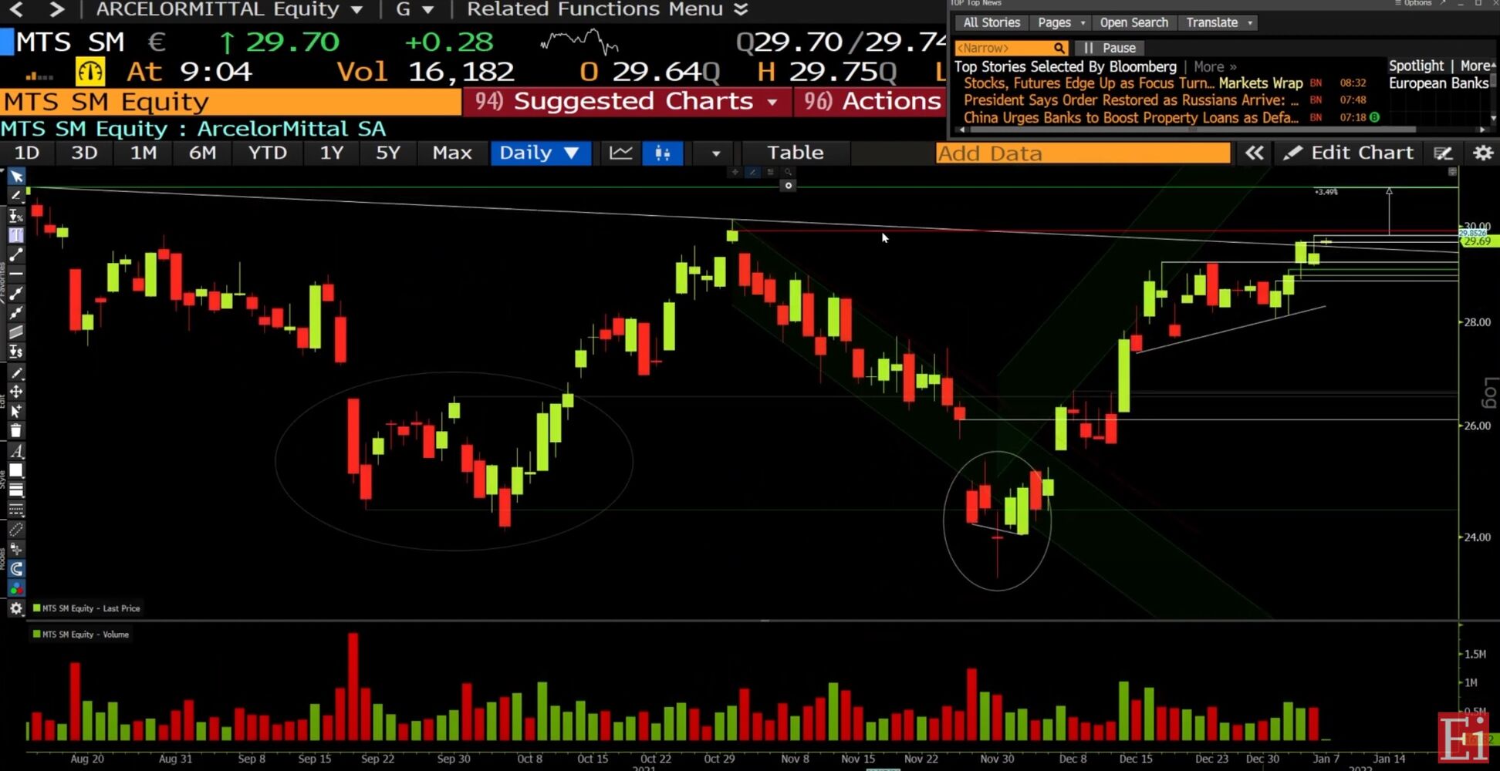Open the President Says Order Restored story
1500x771 pixels.
(1133, 100)
